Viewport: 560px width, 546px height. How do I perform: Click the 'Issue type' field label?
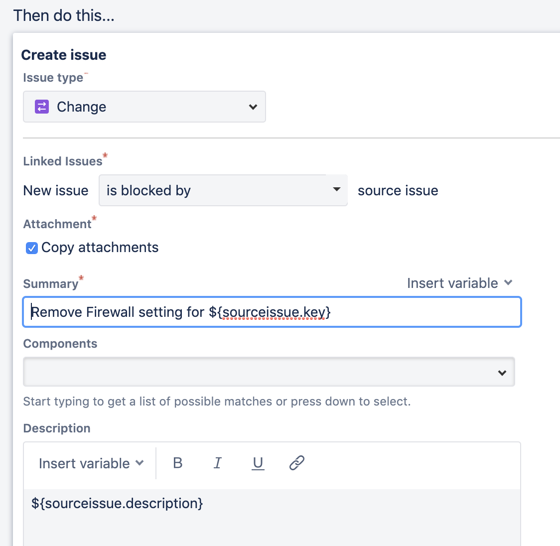(53, 78)
